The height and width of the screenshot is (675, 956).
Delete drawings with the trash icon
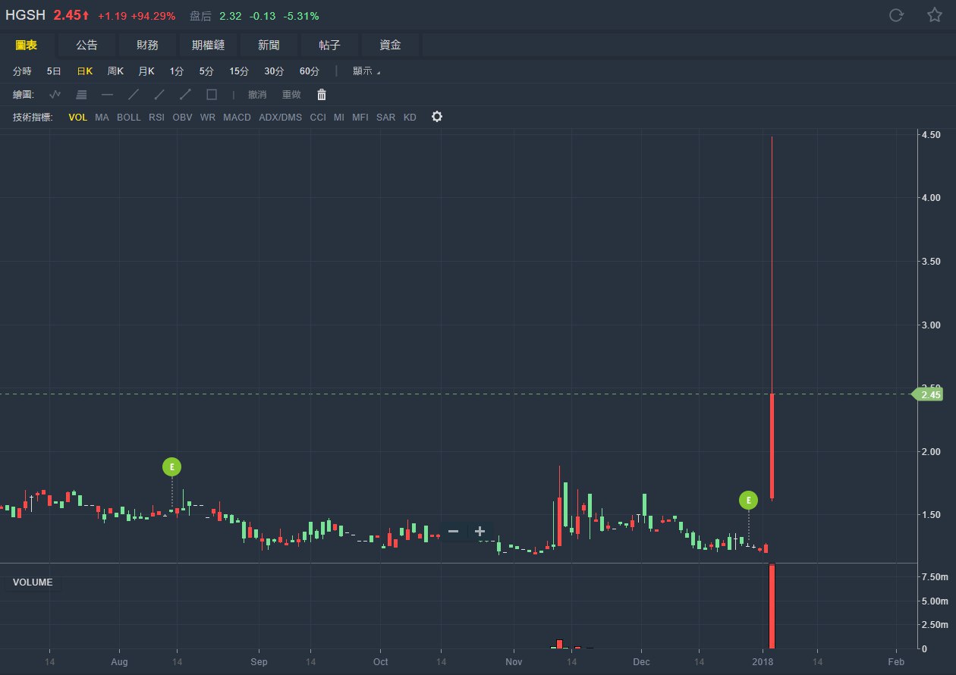point(322,95)
